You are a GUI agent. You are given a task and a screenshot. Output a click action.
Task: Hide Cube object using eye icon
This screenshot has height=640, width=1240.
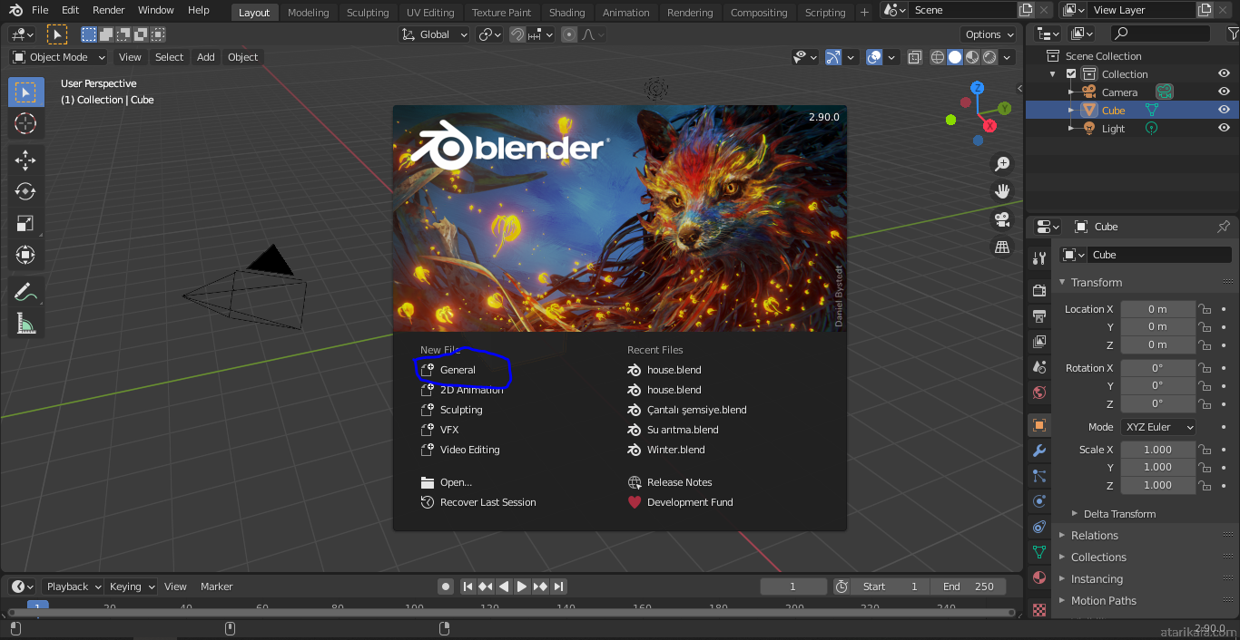click(x=1224, y=111)
